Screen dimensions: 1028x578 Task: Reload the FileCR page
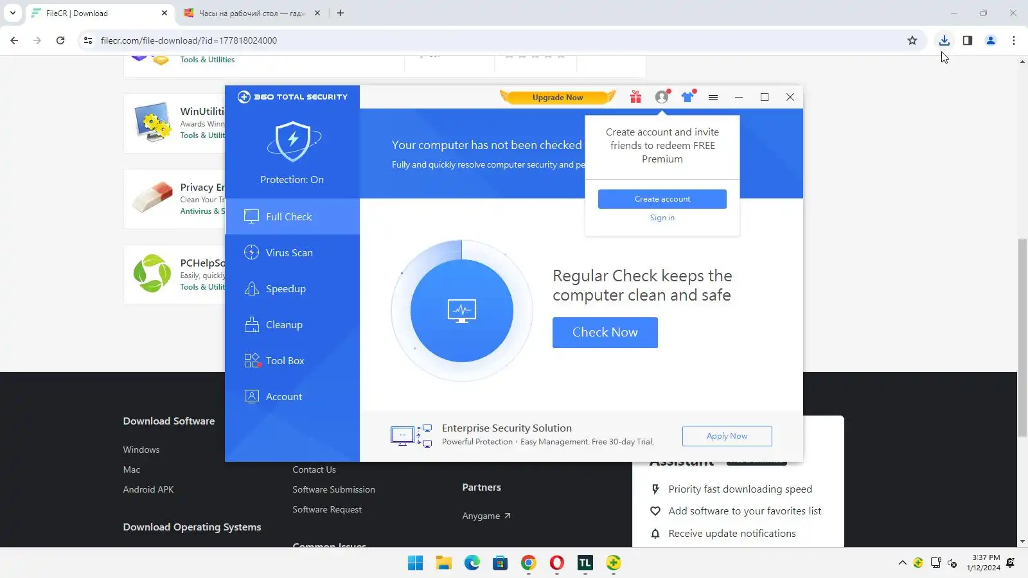pos(60,40)
